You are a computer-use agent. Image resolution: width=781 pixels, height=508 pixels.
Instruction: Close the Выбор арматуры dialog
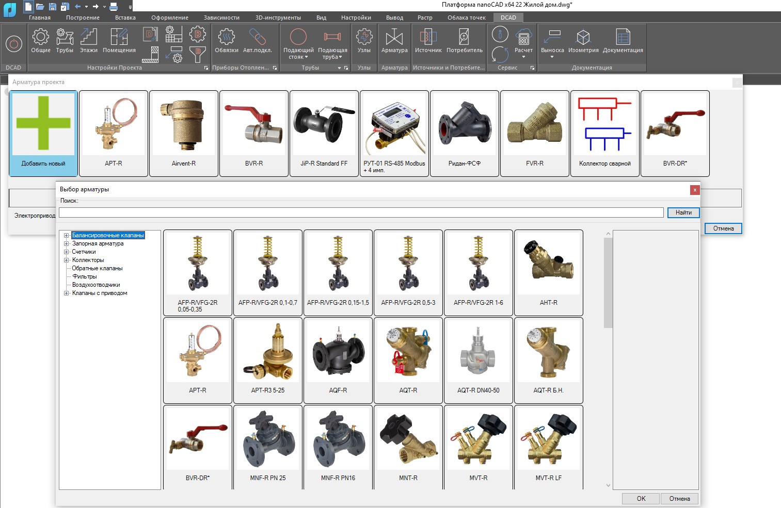tap(695, 190)
